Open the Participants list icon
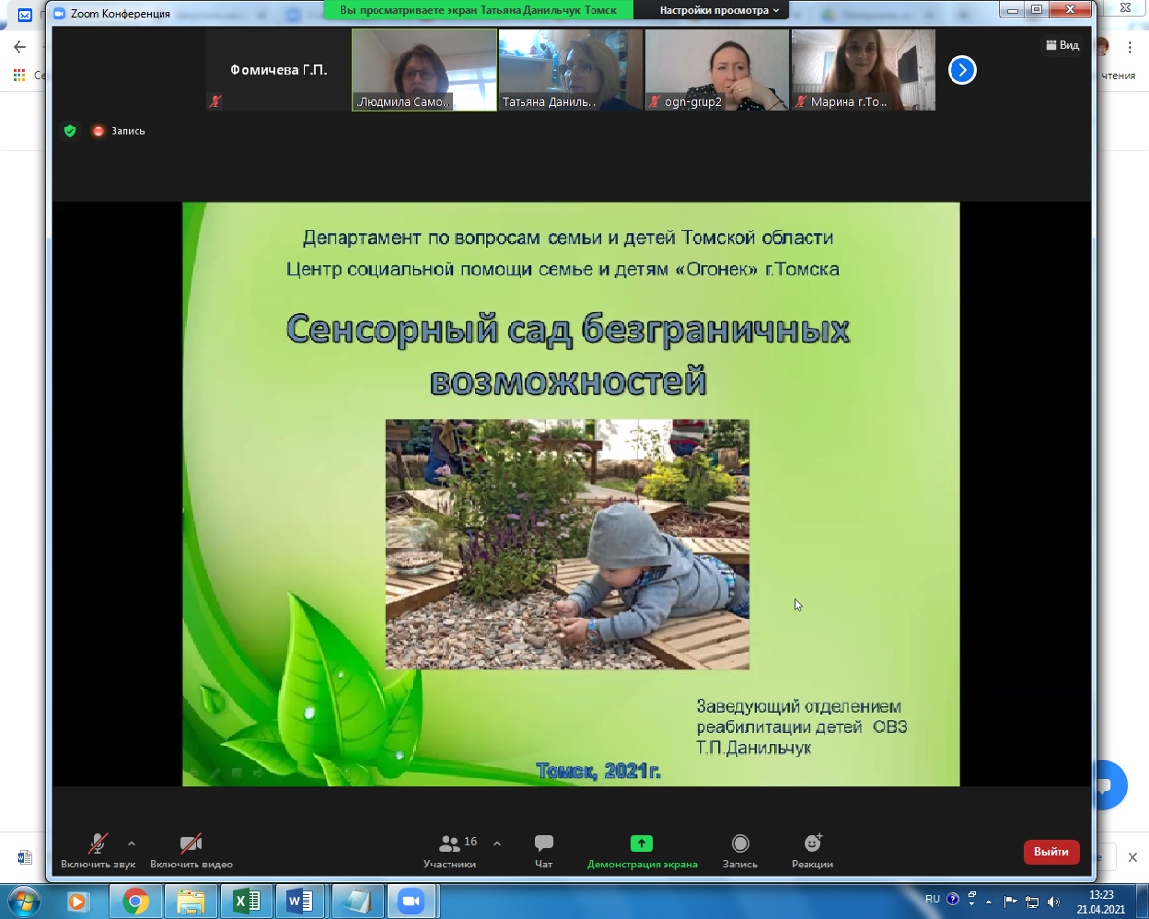Viewport: 1149px width, 919px height. click(x=449, y=844)
